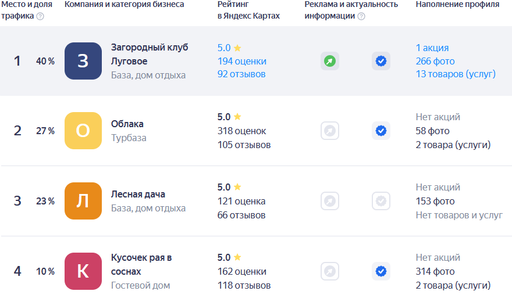View the 266 фото link
The image size is (512, 302).
pos(435,61)
